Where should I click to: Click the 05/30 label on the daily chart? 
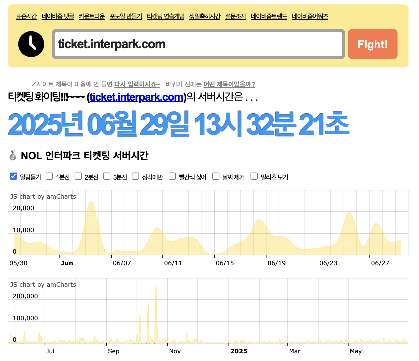pyautogui.click(x=18, y=263)
